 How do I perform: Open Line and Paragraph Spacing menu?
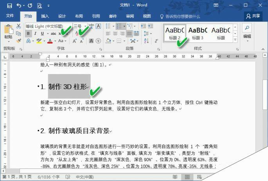coord(147,34)
